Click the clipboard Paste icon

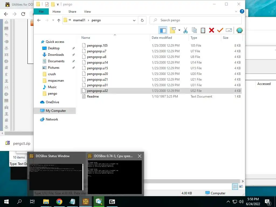pos(203,30)
